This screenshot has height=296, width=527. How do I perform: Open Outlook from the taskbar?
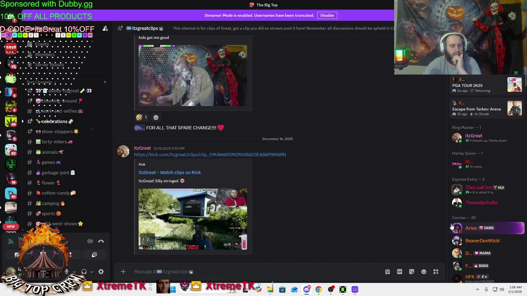point(294,290)
